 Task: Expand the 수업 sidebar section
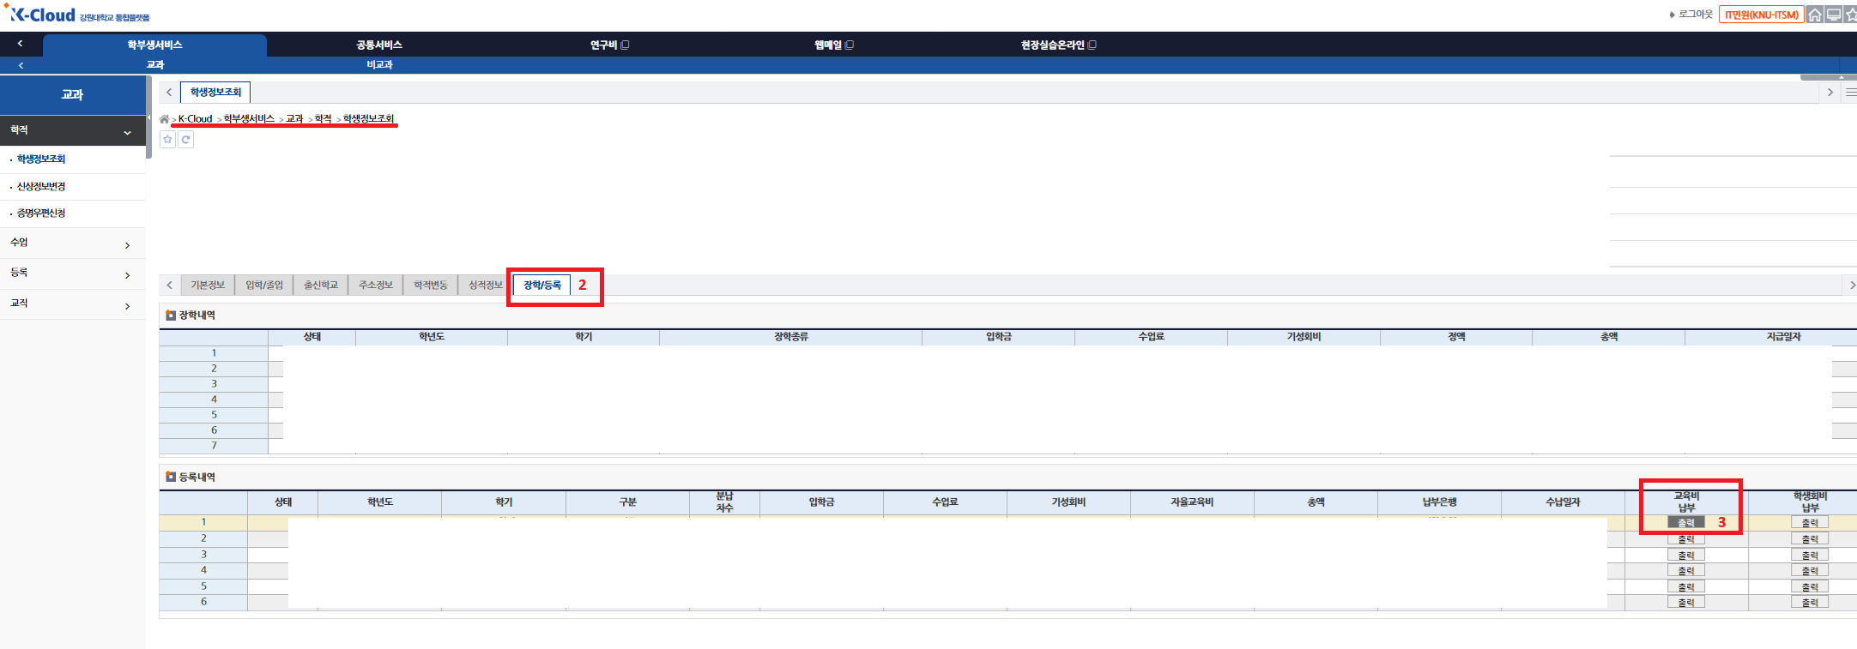click(x=73, y=243)
